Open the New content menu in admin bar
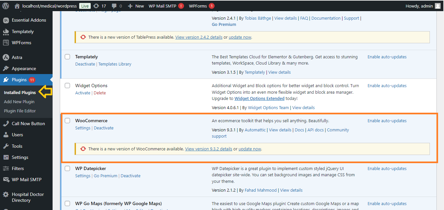Viewport: 444px width, 210px height. 136,6
